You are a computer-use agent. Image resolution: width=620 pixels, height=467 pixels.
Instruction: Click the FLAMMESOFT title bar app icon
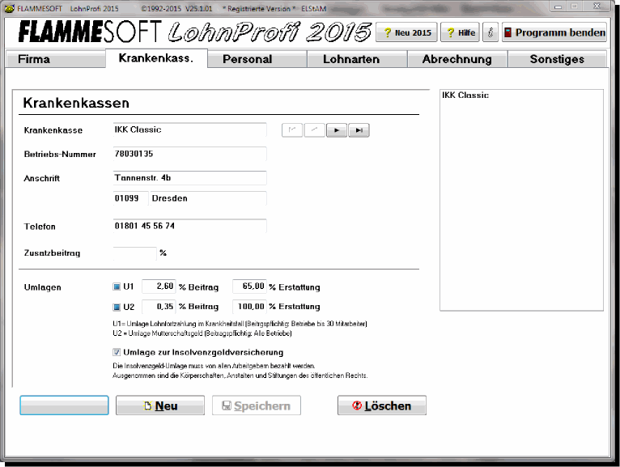[x=10, y=8]
